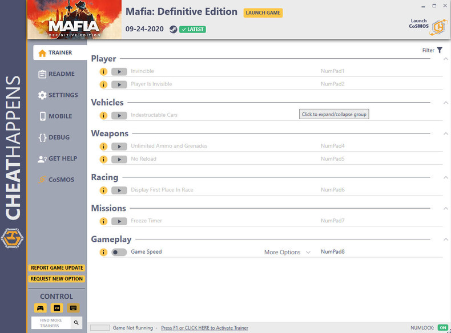Screen dimensions: 451x333
Task: Click the LATEST version badge
Action: 192,29
